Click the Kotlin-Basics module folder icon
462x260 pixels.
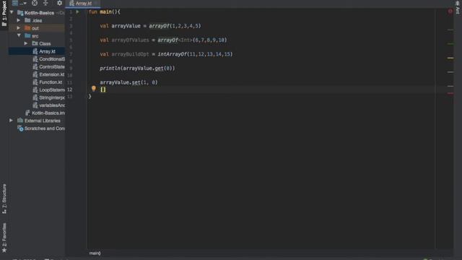click(20, 13)
